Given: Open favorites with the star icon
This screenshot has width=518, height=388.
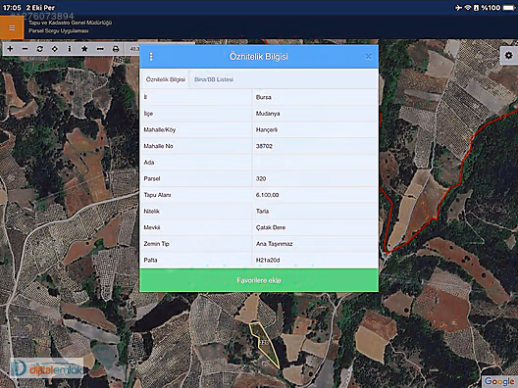Looking at the screenshot, I should pyautogui.click(x=84, y=49).
